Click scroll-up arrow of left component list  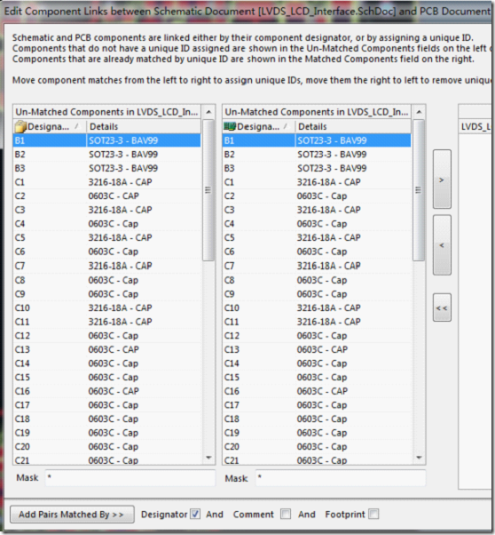(208, 112)
